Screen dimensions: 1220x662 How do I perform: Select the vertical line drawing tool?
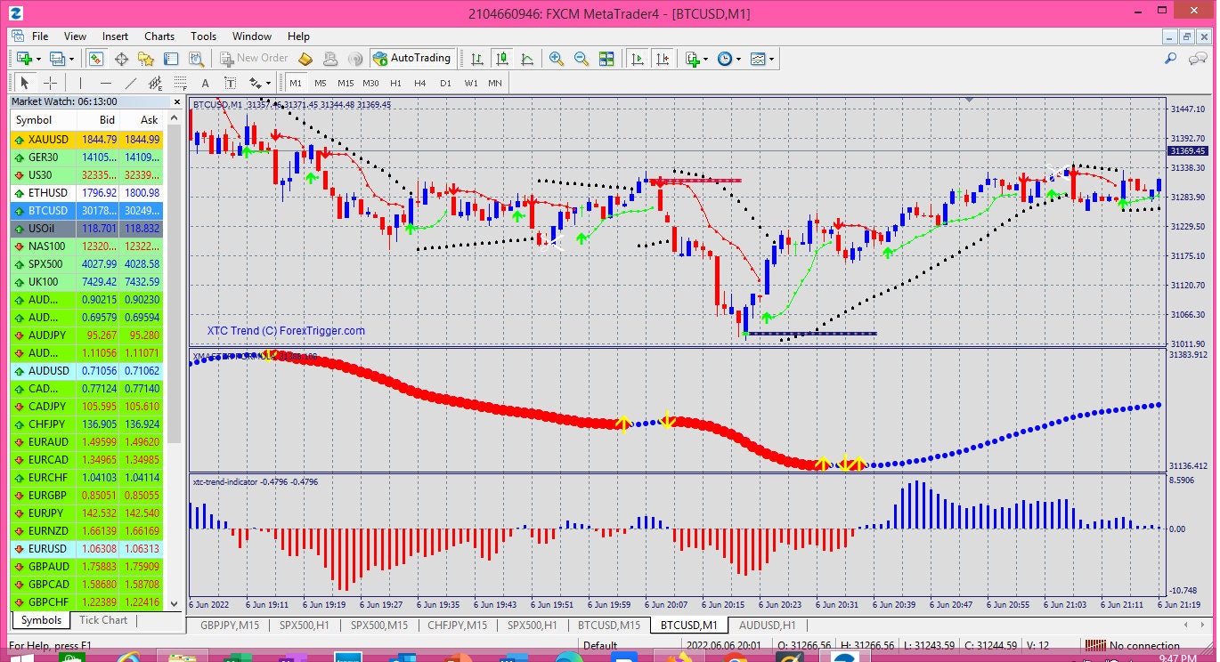coord(80,82)
